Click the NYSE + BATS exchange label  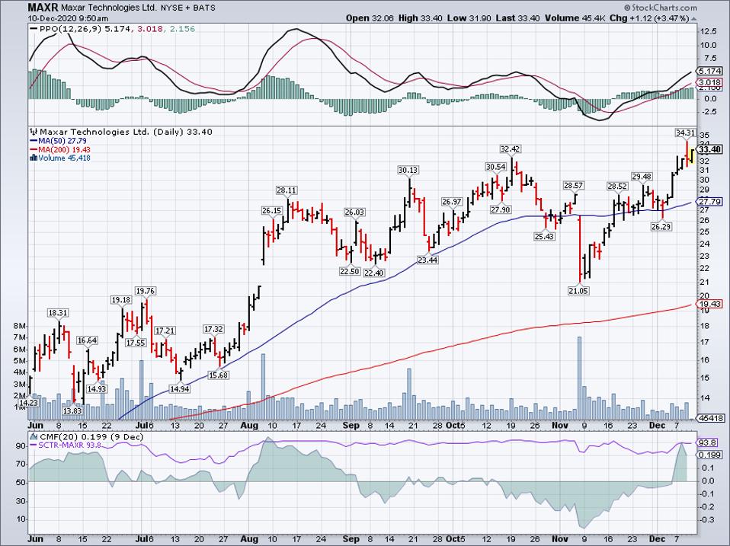(188, 8)
